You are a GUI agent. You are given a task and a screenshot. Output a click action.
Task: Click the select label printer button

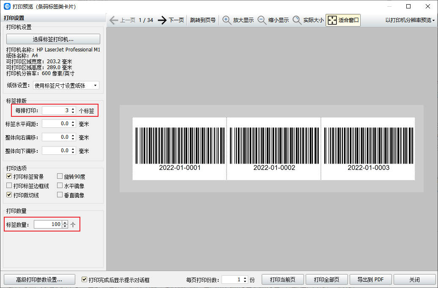click(53, 39)
